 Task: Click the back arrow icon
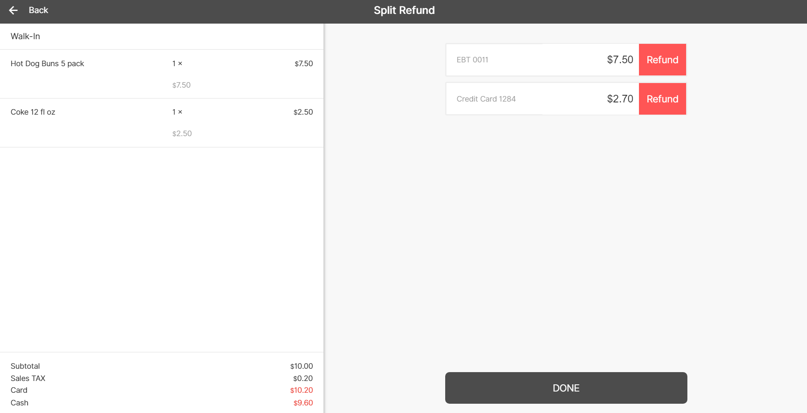[13, 10]
